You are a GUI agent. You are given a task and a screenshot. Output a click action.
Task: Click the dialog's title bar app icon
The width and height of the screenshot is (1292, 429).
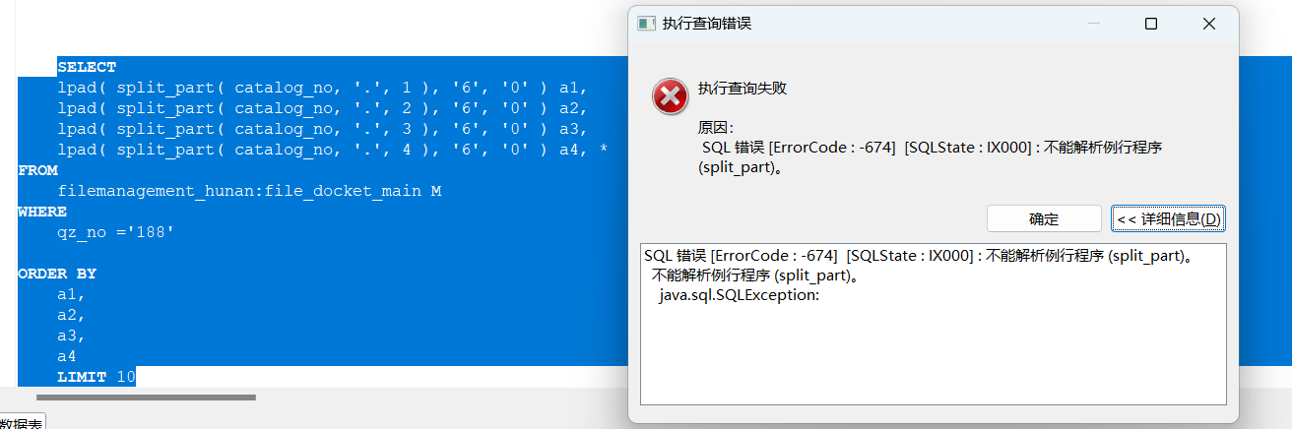(x=646, y=24)
